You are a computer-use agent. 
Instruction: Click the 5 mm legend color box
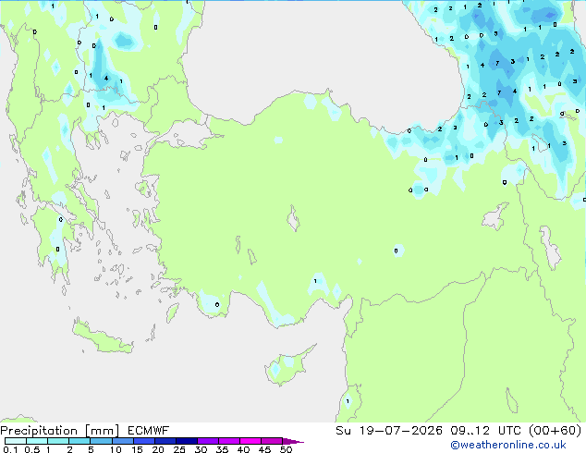101,441
